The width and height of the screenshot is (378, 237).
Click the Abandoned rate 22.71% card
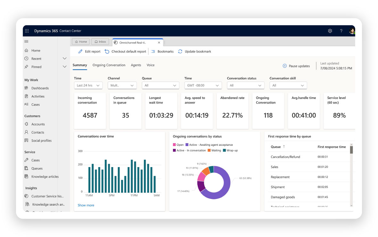click(x=232, y=111)
